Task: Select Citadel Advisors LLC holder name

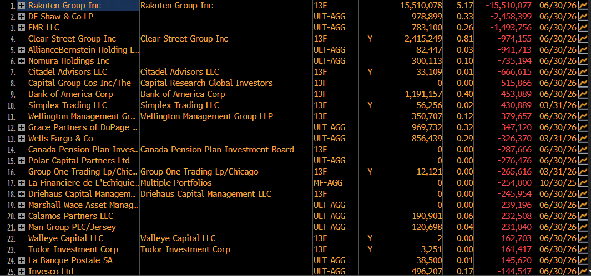Action: (x=68, y=72)
